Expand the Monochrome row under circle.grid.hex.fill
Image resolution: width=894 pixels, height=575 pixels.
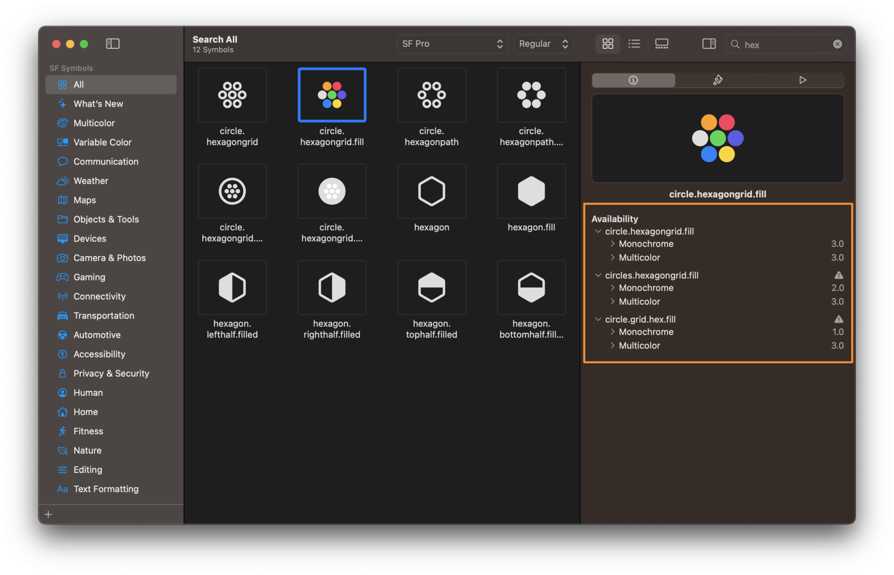612,332
